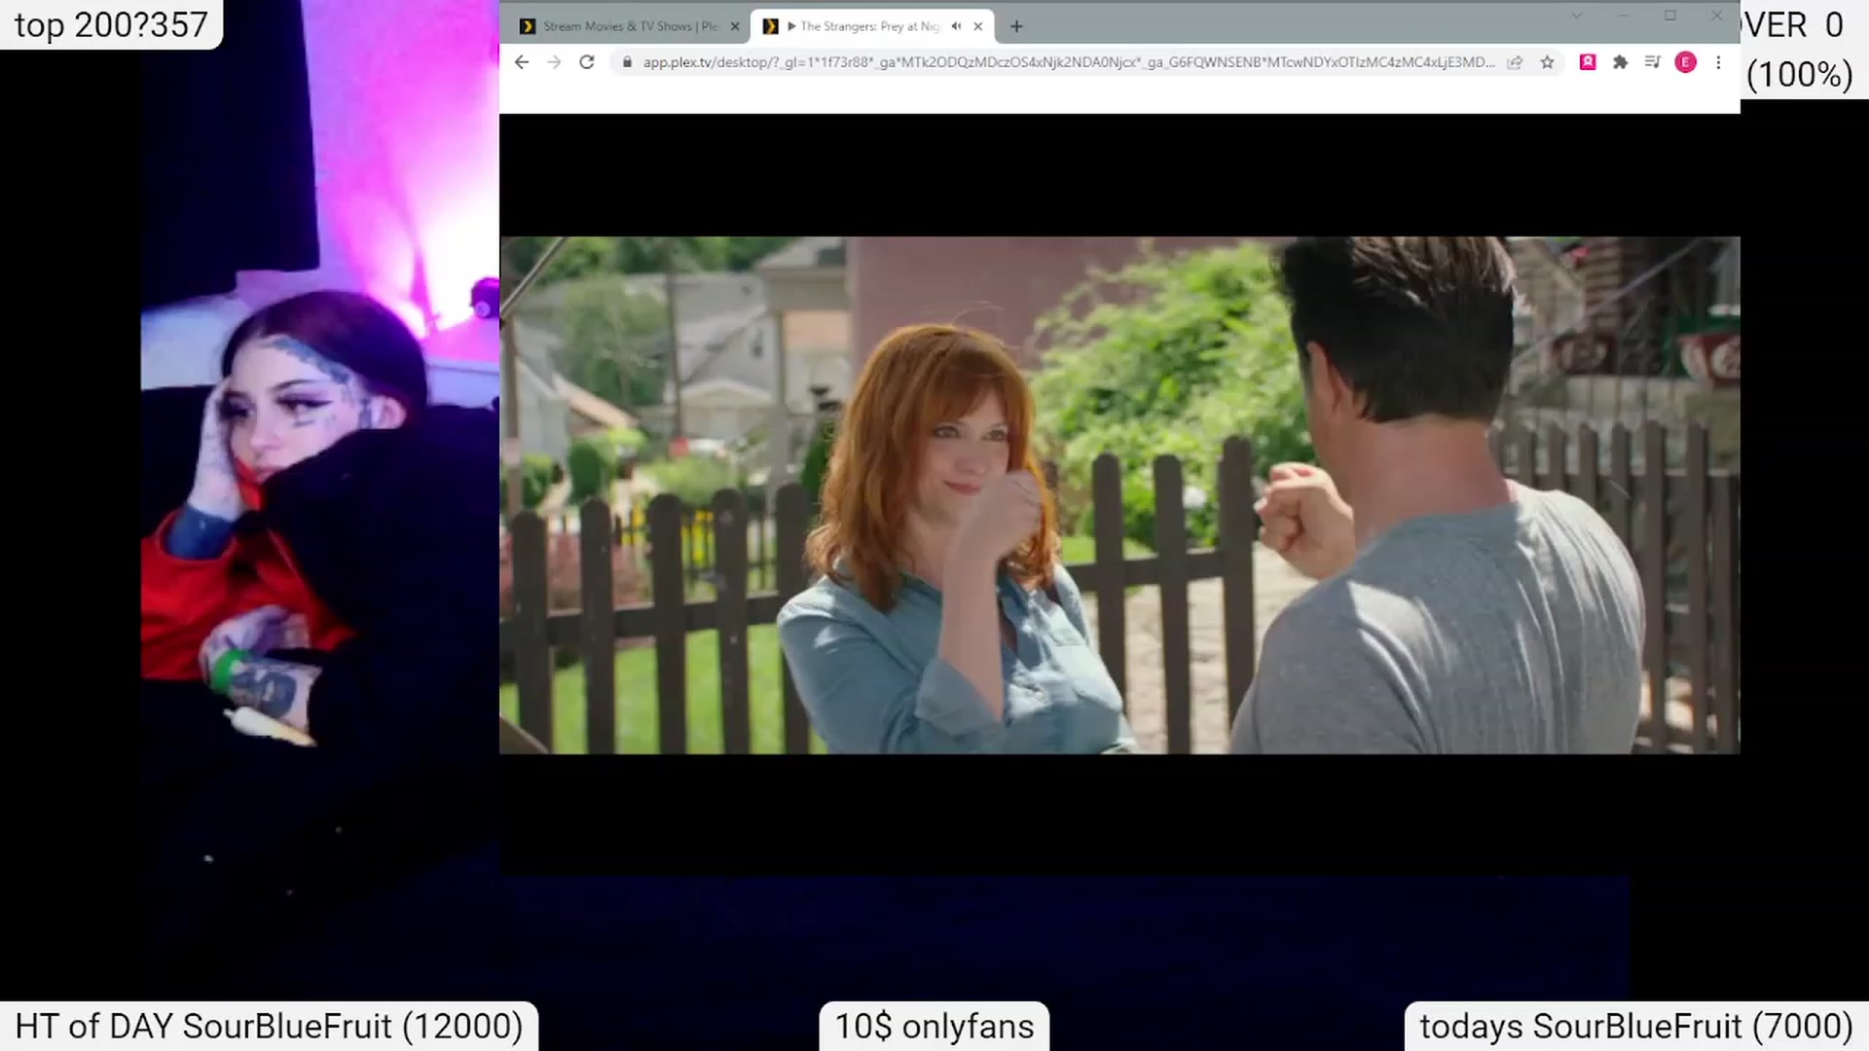
Task: Mute the Strangers tab audio icon
Action: click(956, 26)
